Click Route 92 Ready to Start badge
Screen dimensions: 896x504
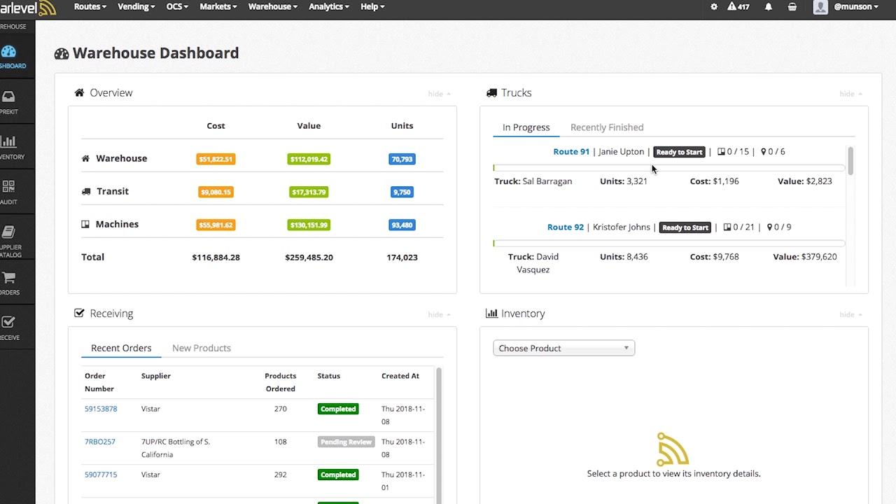pyautogui.click(x=685, y=227)
